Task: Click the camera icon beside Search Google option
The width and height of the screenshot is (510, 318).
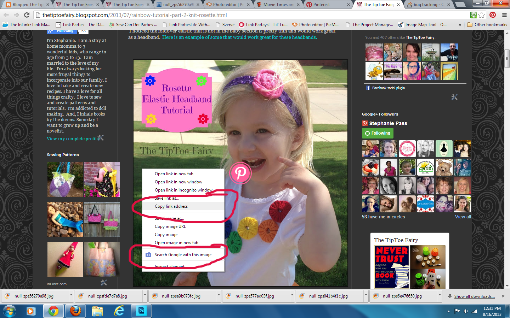Action: 148,254
